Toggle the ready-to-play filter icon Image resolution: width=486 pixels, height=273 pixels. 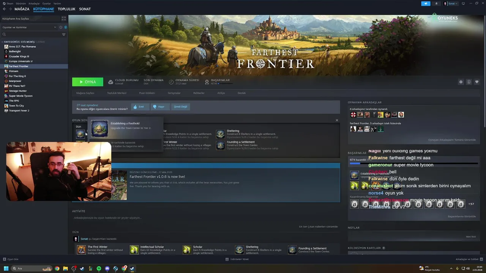click(65, 27)
